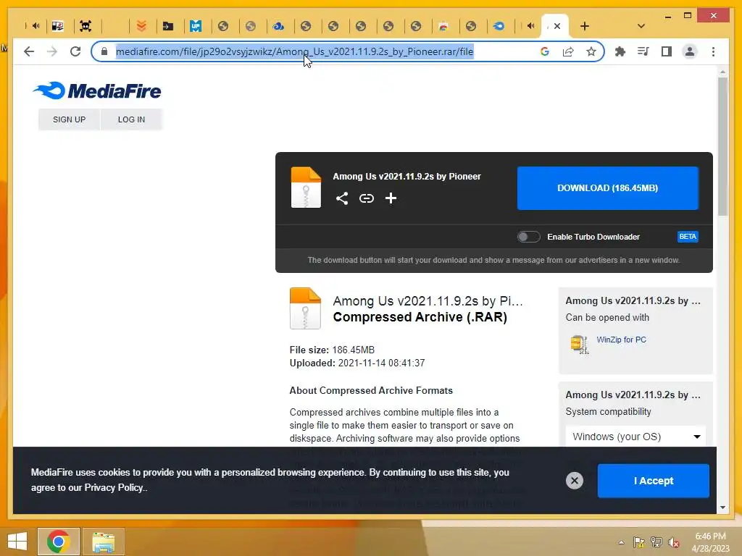This screenshot has height=556, width=742.
Task: Click the forward navigation arrow
Action: pos(52,51)
